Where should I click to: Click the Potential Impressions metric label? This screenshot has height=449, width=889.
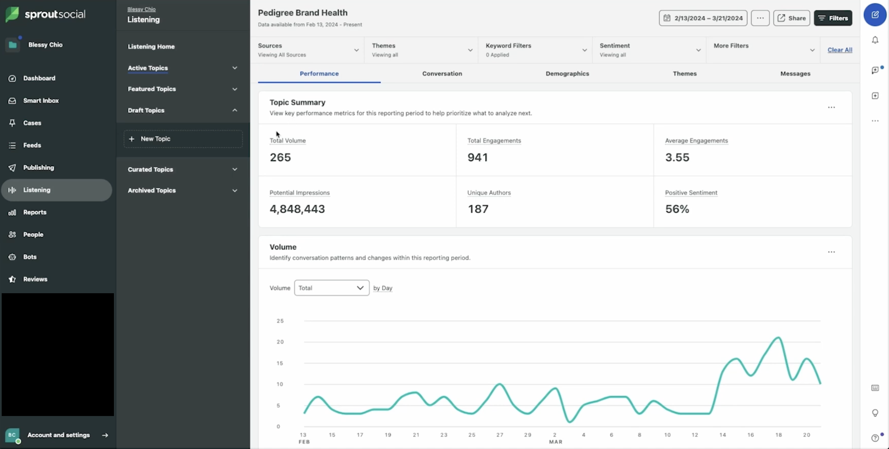(300, 193)
